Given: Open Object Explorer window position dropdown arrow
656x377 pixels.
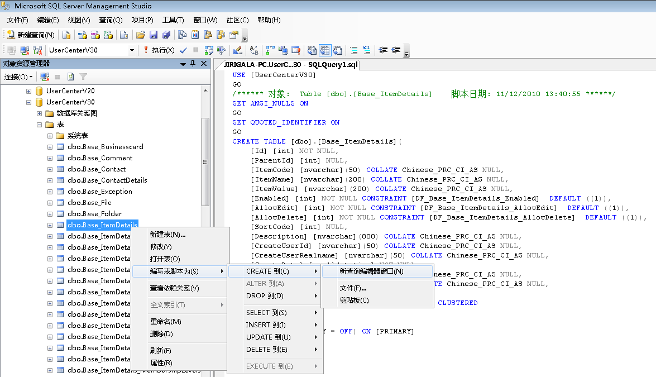Looking at the screenshot, I should [183, 64].
